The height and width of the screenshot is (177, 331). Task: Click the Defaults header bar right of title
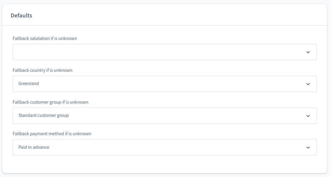pos(180,15)
